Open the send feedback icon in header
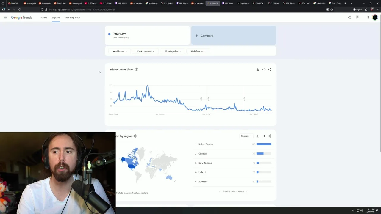This screenshot has height=214, width=381. (357, 17)
